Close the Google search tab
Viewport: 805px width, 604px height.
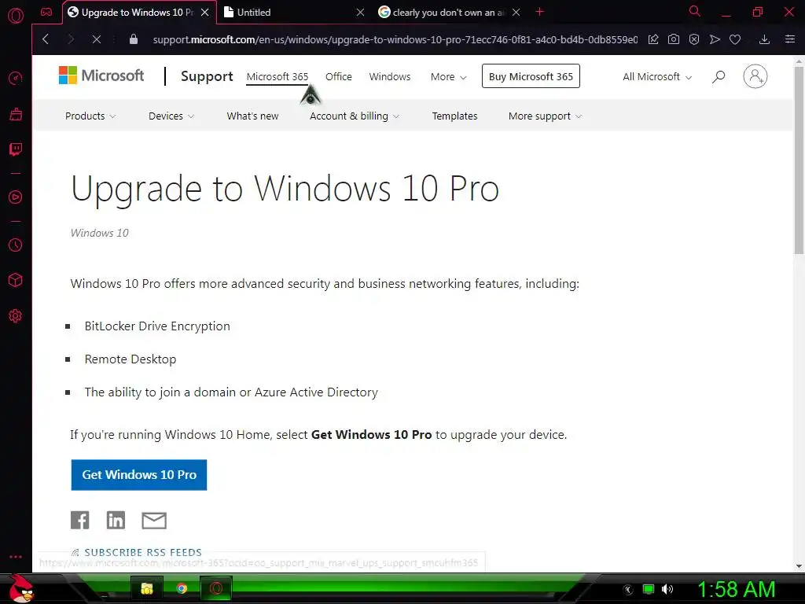click(516, 13)
